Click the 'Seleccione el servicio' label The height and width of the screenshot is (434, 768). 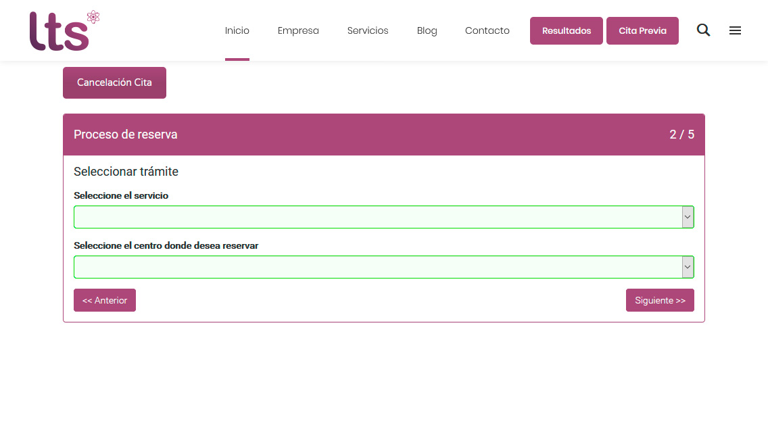(121, 195)
